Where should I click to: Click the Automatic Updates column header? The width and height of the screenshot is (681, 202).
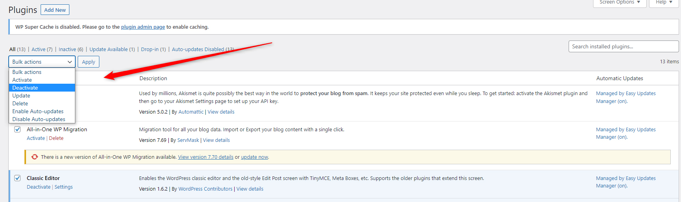619,78
